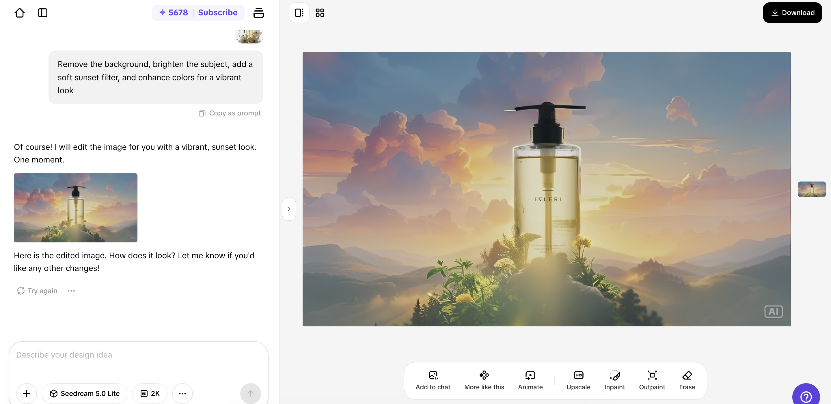Screen dimensions: 831x404
Task: Open the stacked layers history icon
Action: 258,13
